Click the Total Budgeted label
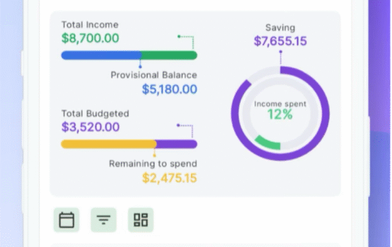This screenshot has height=247, width=392. point(96,113)
